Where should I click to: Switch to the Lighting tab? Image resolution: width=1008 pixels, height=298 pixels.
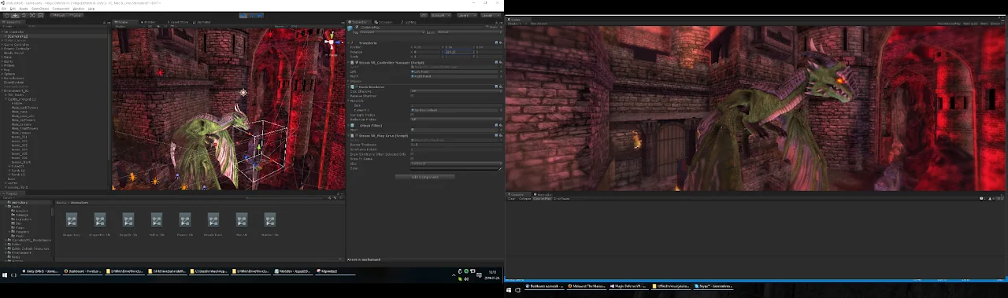pyautogui.click(x=409, y=22)
